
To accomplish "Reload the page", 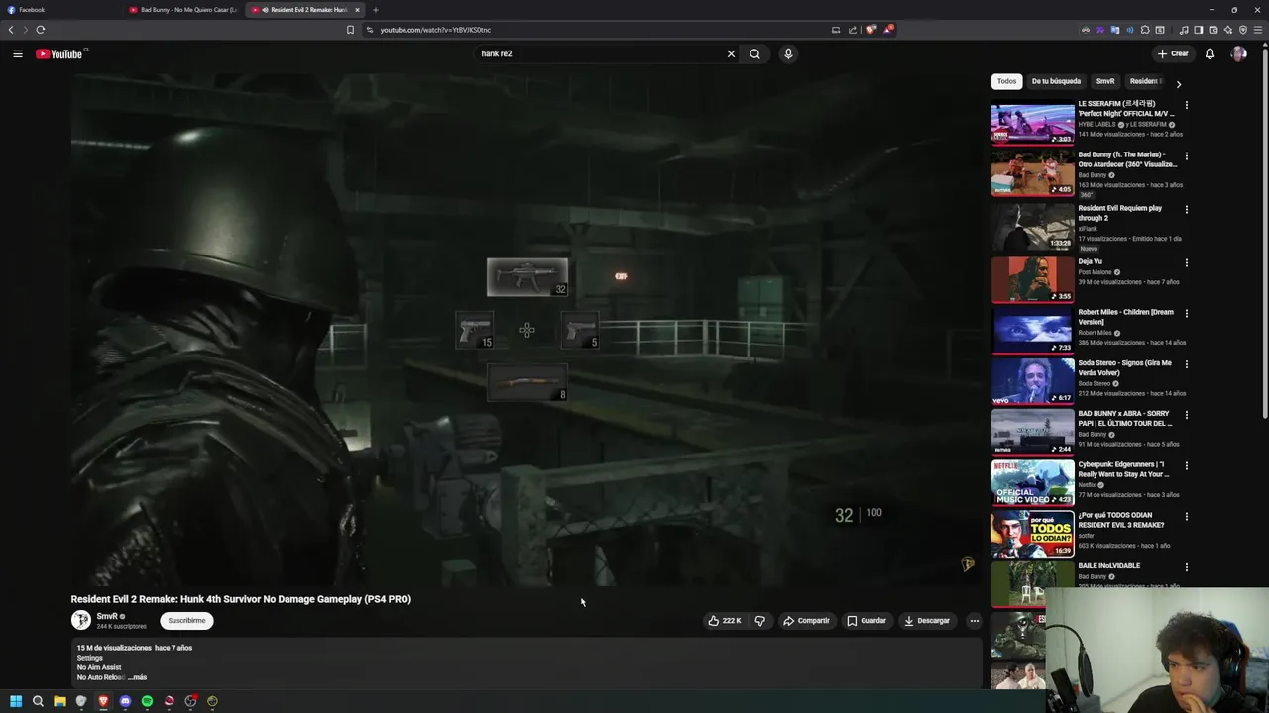I will click(41, 30).
